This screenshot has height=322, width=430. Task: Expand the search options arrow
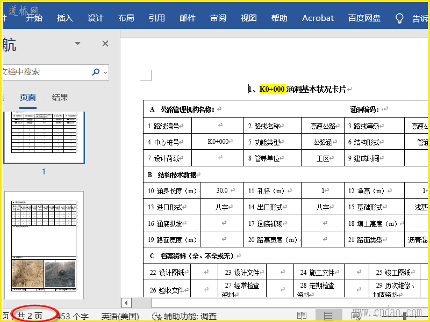105,72
